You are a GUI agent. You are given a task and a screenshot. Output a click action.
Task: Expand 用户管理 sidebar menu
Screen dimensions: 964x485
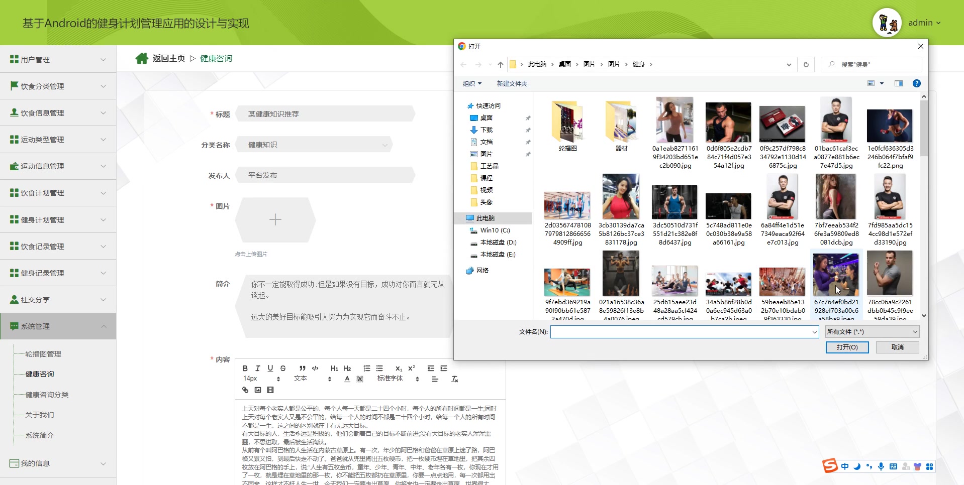coord(58,60)
